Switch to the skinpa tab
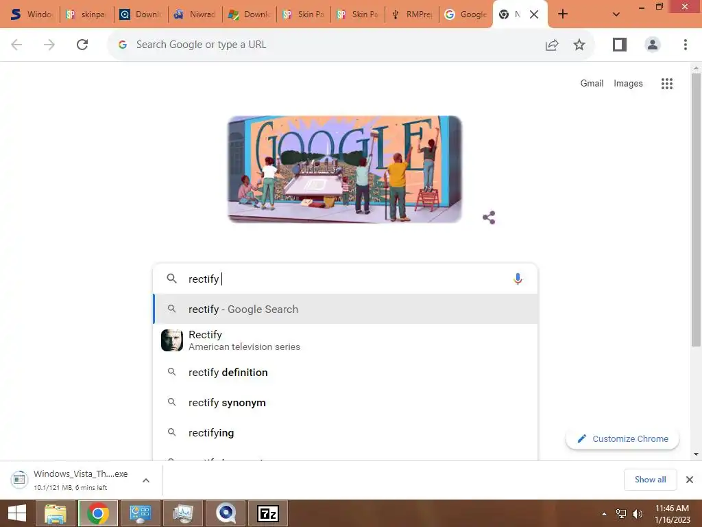 click(x=86, y=14)
